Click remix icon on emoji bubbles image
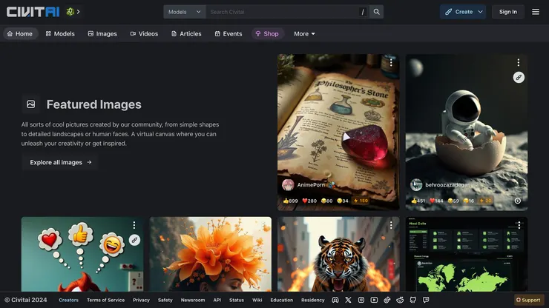This screenshot has width=549, height=308. click(134, 240)
